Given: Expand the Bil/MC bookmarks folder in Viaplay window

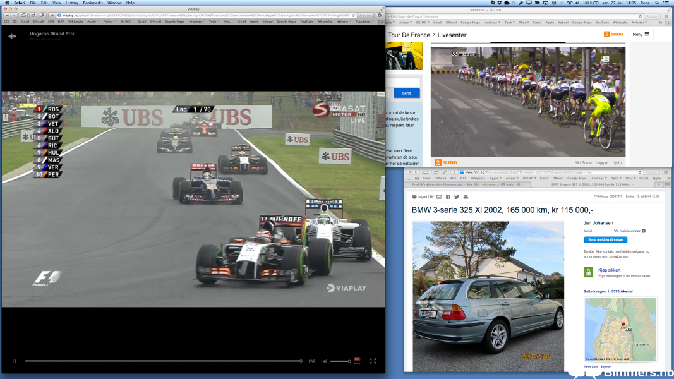Looking at the screenshot, I should point(127,21).
